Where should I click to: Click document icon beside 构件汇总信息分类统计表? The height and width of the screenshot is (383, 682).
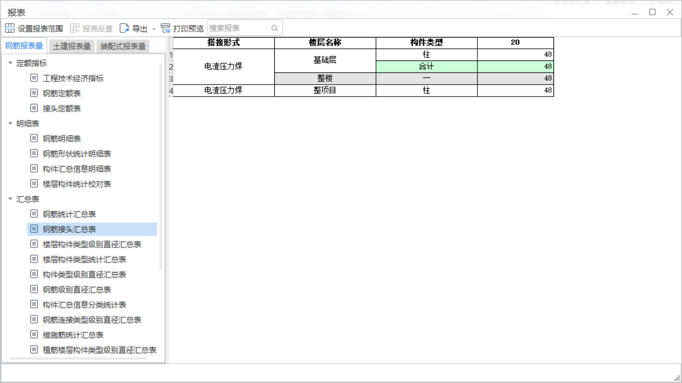(x=34, y=304)
